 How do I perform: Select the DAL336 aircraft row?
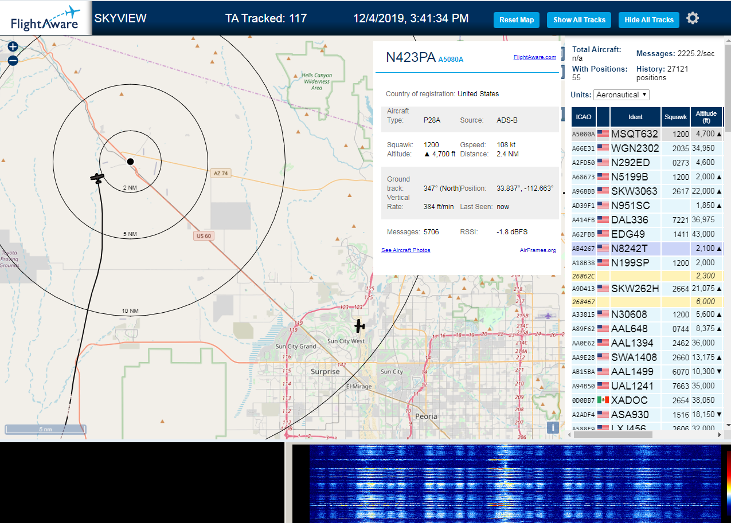tap(647, 219)
